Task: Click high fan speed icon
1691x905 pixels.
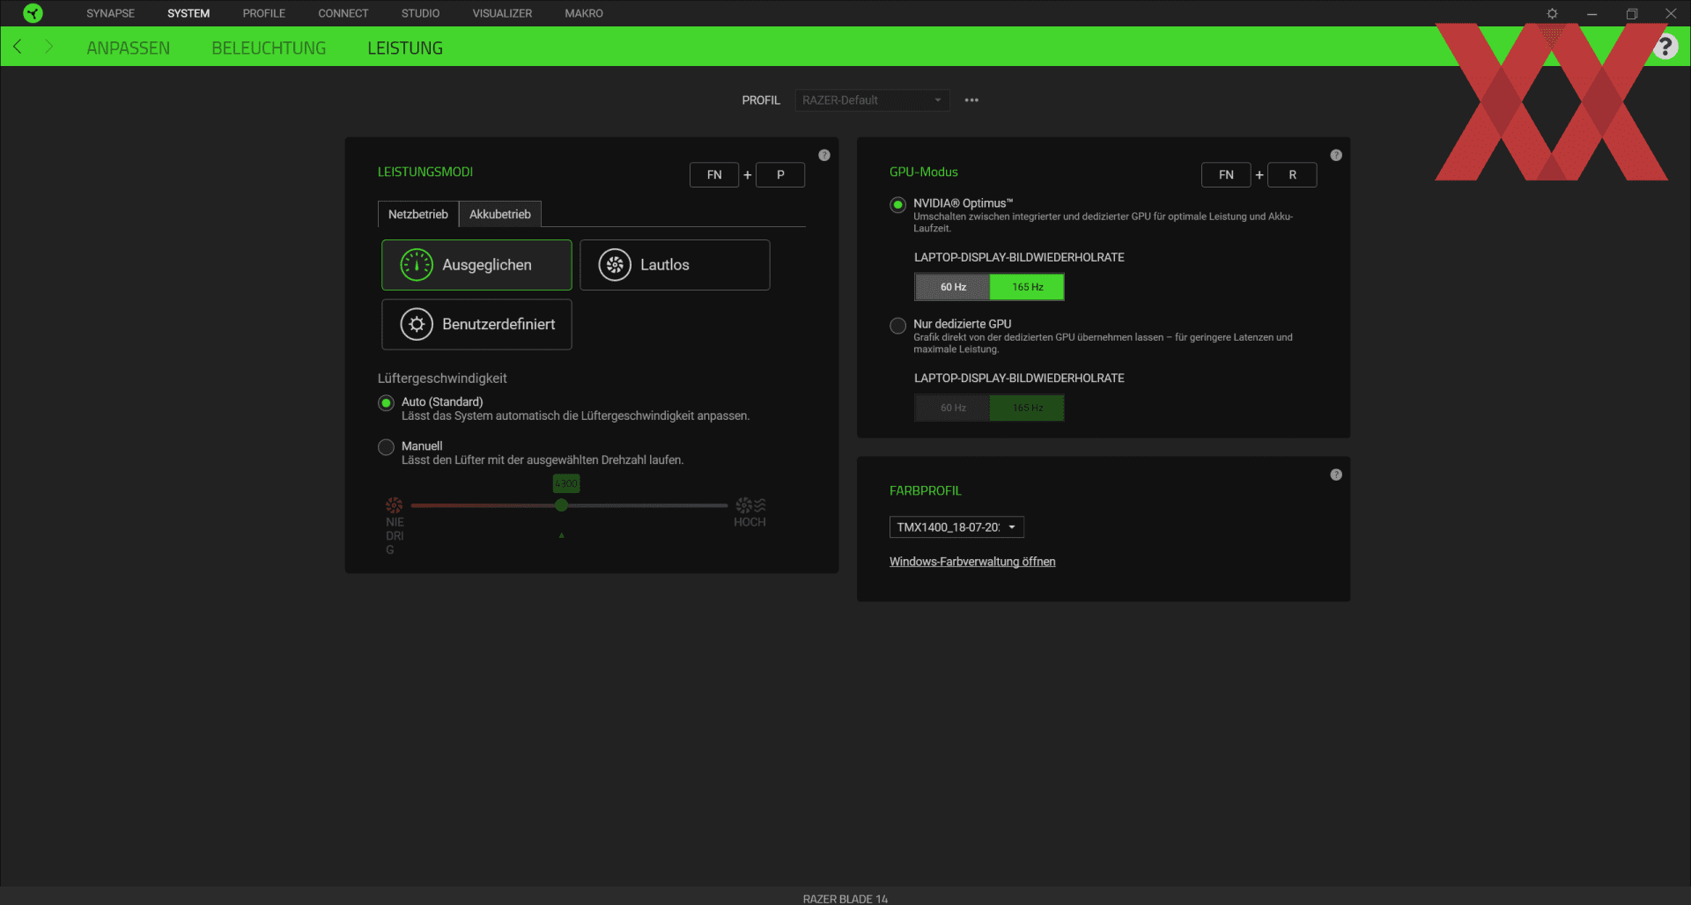Action: (x=750, y=505)
